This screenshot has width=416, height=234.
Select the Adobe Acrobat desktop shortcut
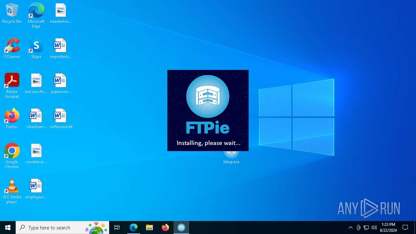12,86
